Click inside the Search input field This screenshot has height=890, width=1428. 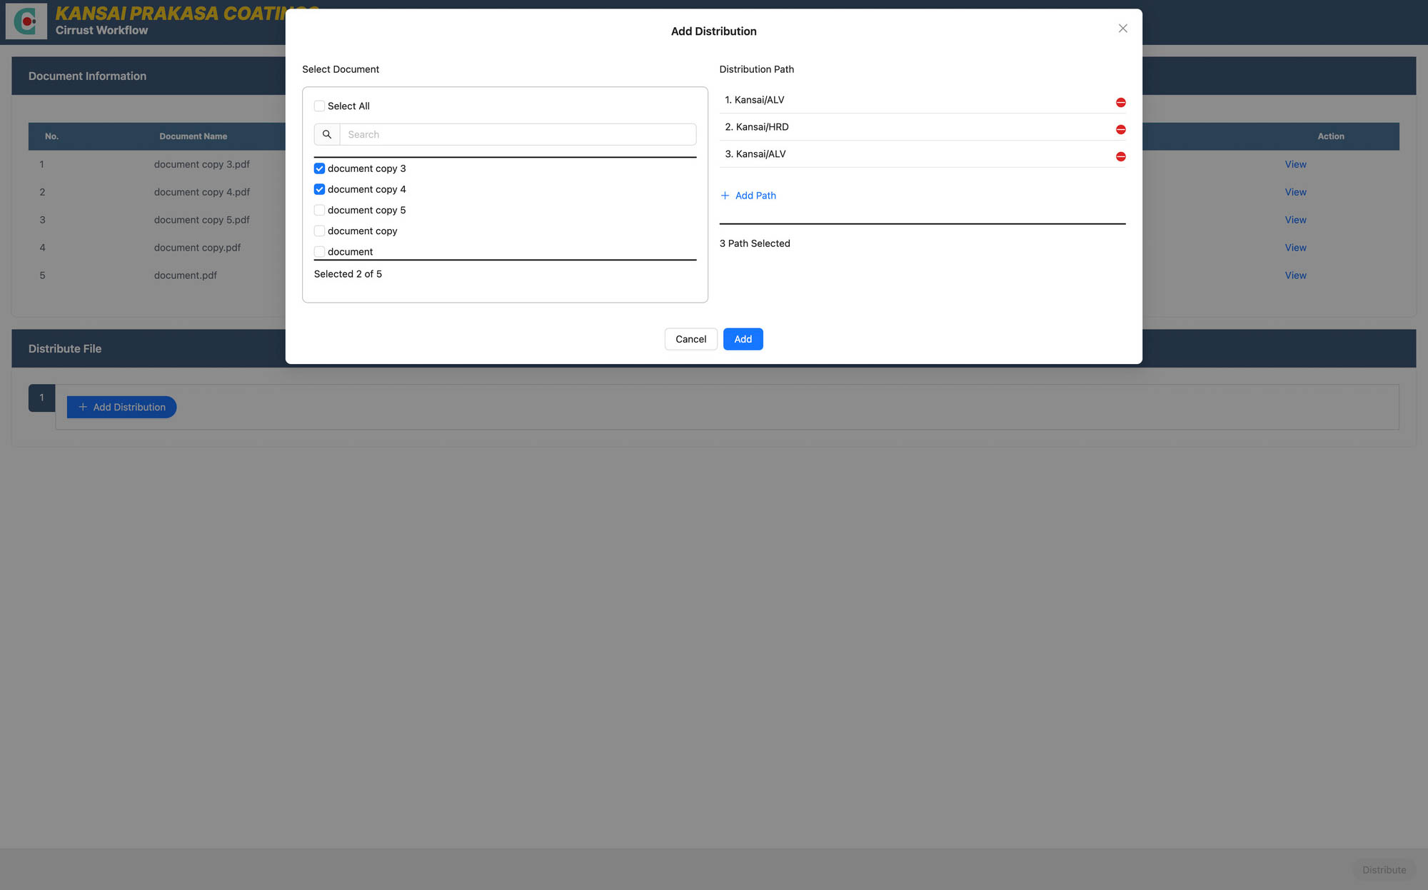click(x=518, y=134)
